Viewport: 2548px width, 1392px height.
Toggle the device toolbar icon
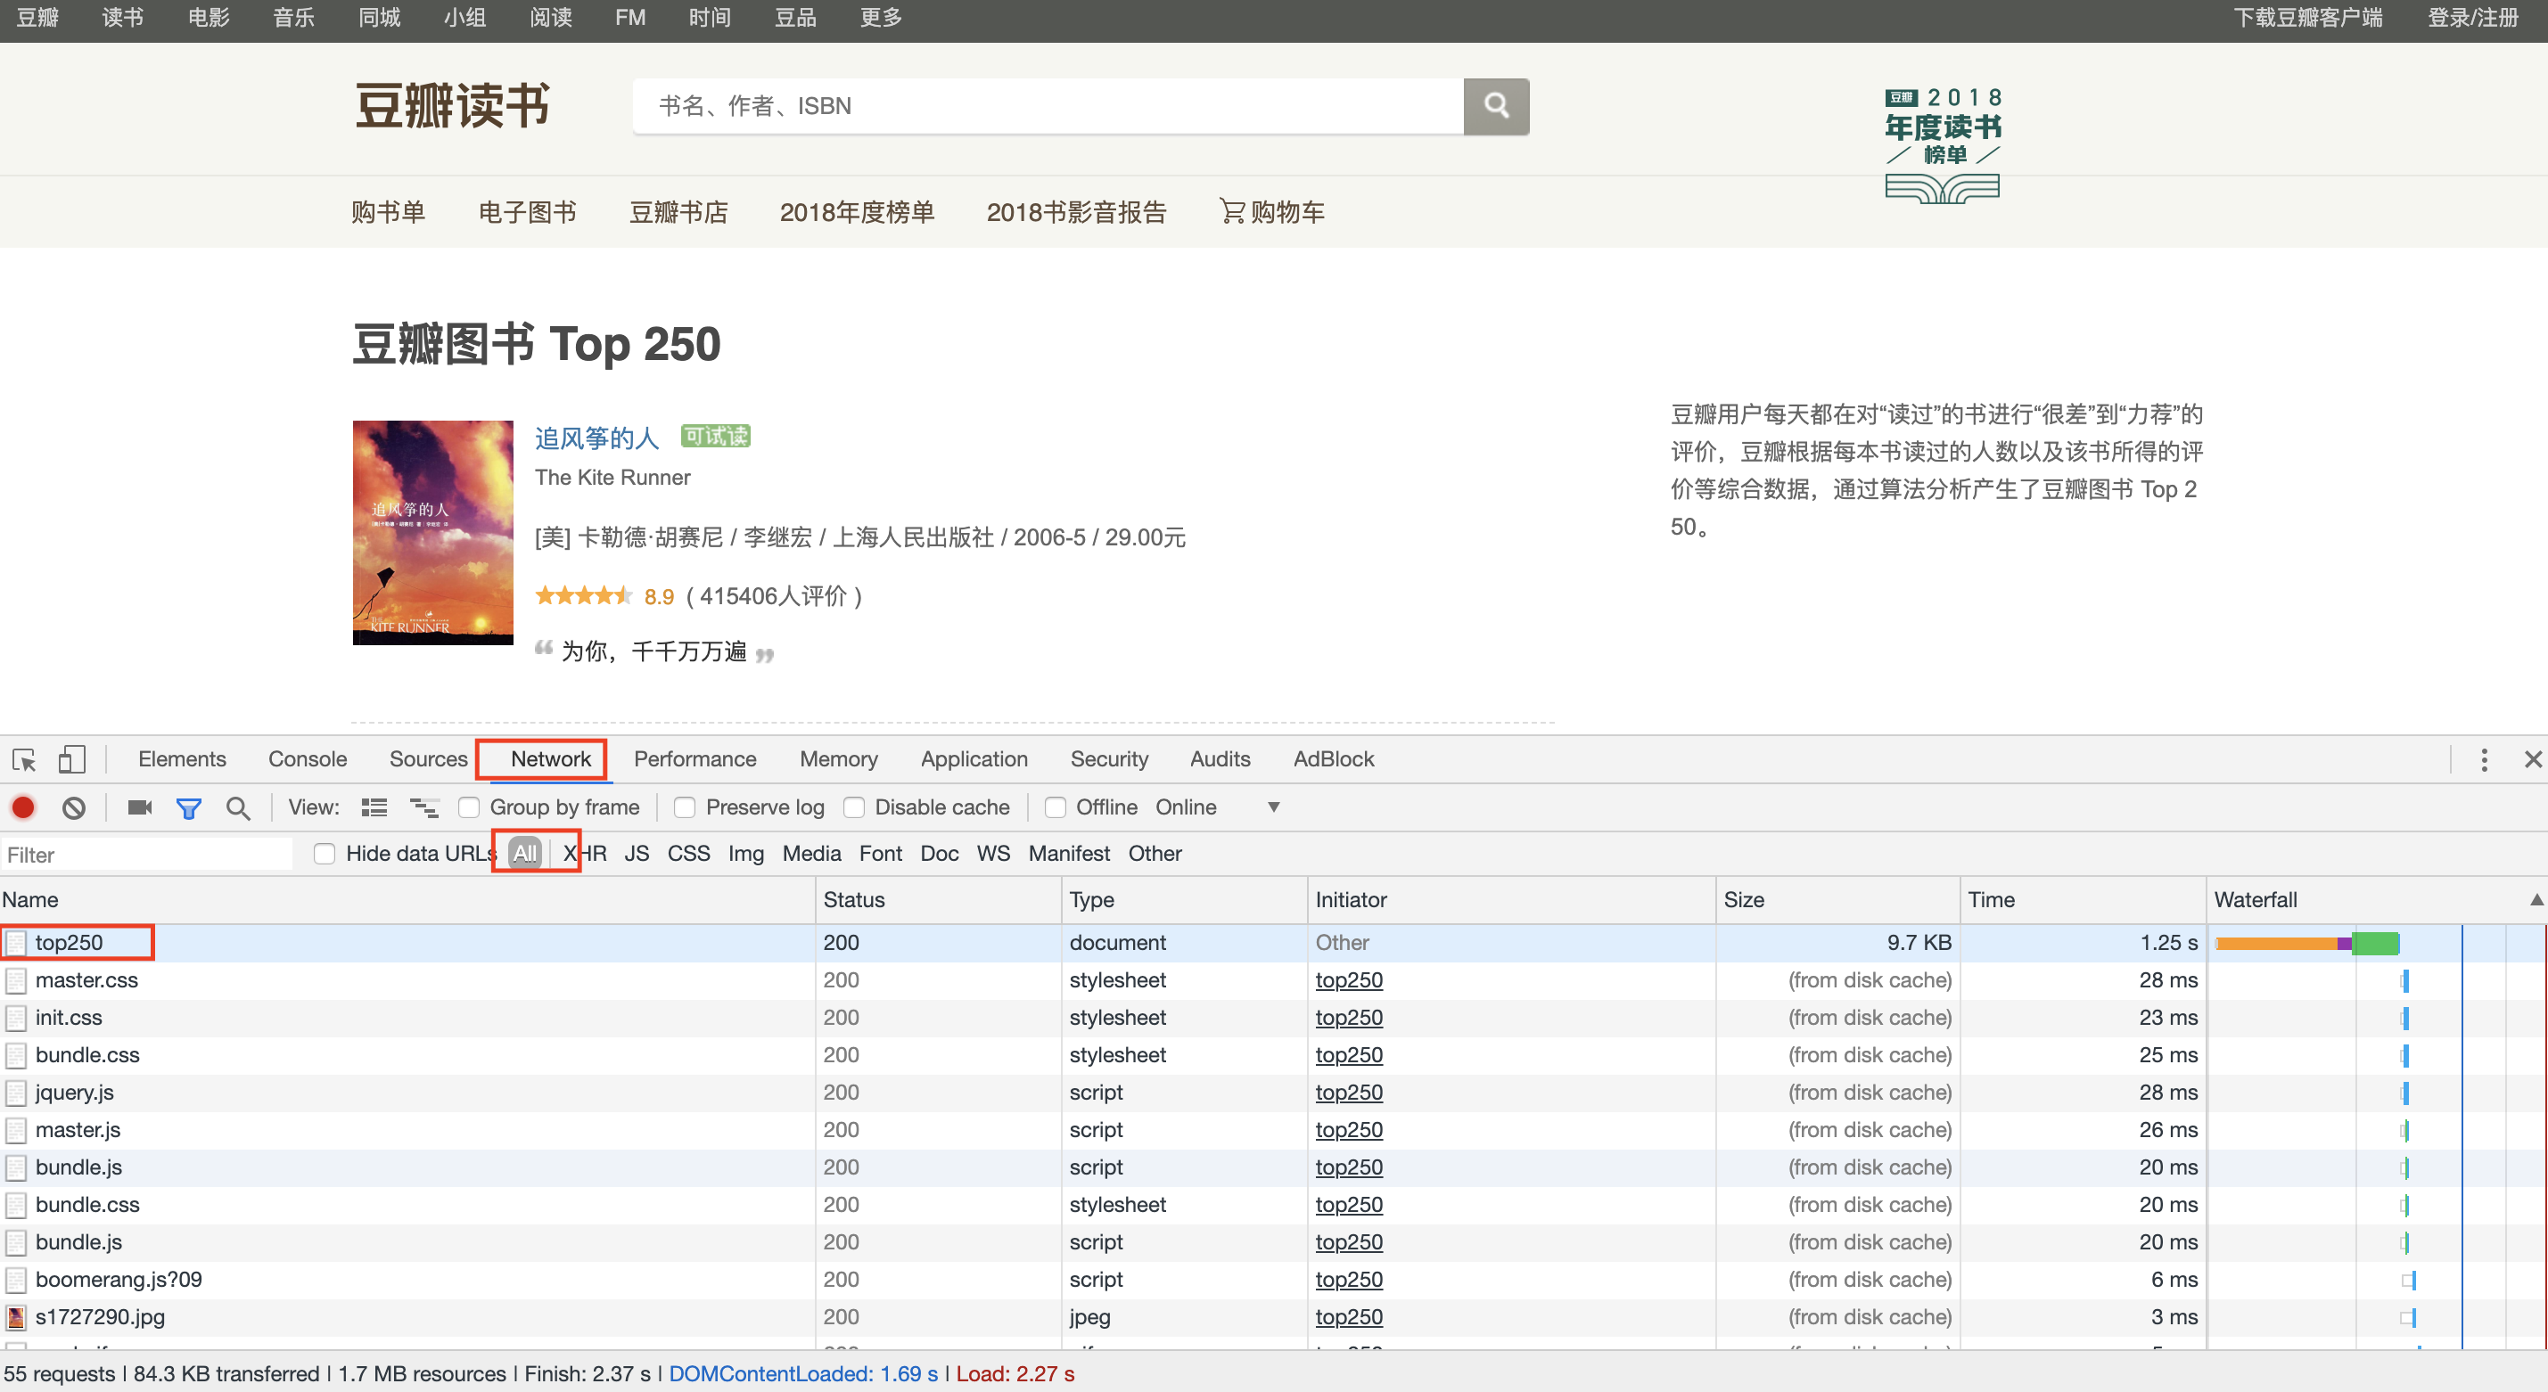click(x=71, y=759)
